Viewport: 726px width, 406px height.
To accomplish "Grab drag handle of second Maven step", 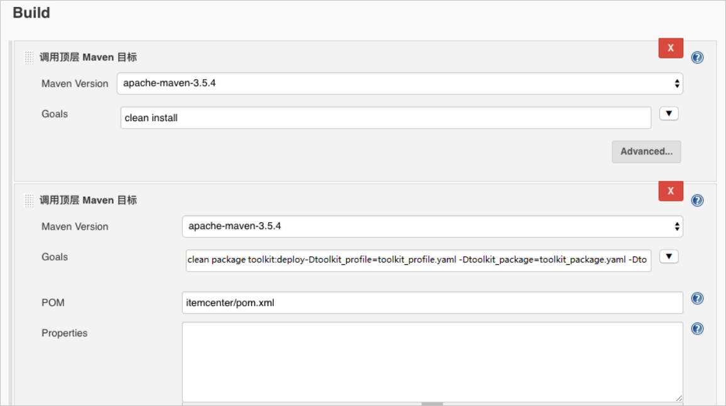I will coord(29,200).
